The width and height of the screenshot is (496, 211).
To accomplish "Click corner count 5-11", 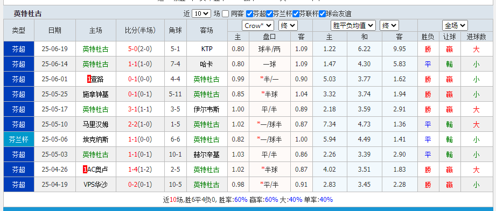I will (x=176, y=94).
